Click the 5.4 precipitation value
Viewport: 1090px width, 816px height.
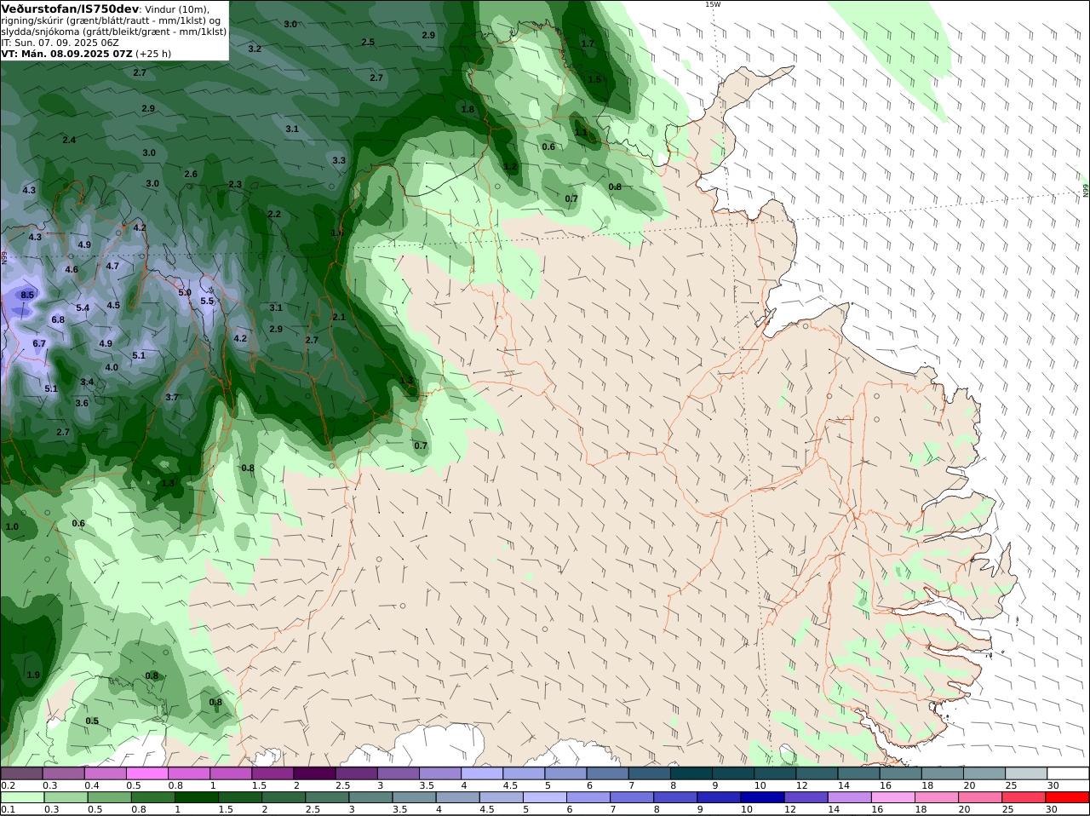coord(83,307)
